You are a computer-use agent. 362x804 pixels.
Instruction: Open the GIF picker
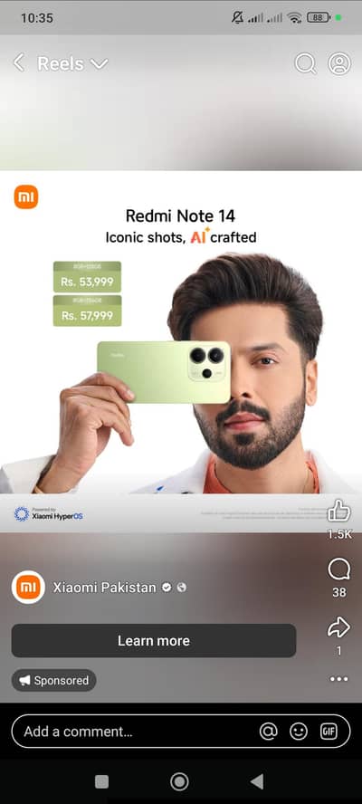(329, 732)
